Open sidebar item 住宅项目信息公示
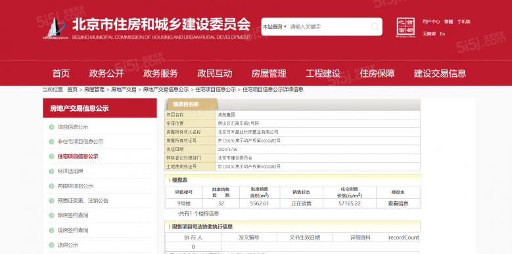Viewport: 512px width, 254px height. pyautogui.click(x=78, y=156)
